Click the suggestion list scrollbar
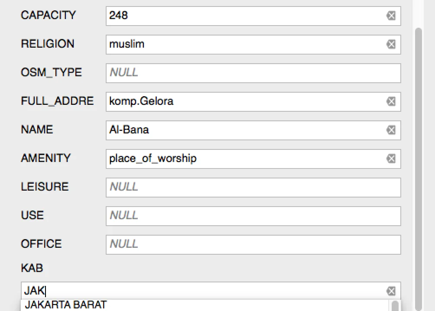Image resolution: width=435 pixels, height=311 pixels. (395, 306)
